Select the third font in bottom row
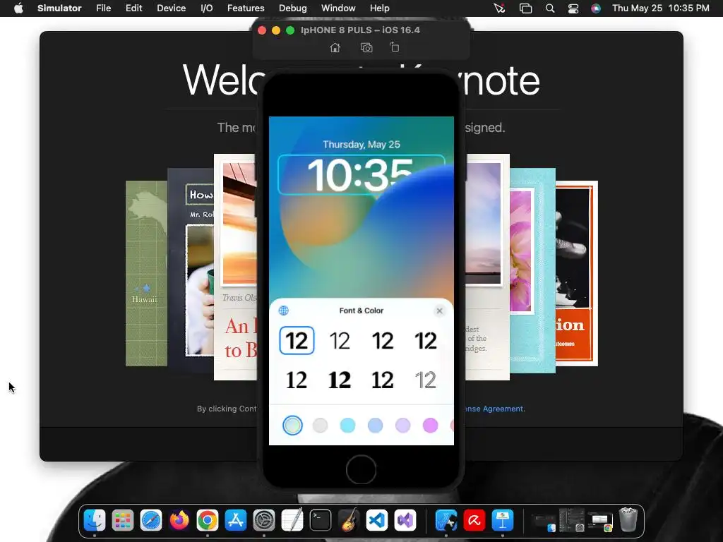 point(383,380)
